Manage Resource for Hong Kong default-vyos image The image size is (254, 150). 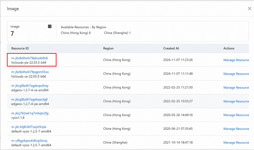click(x=236, y=129)
